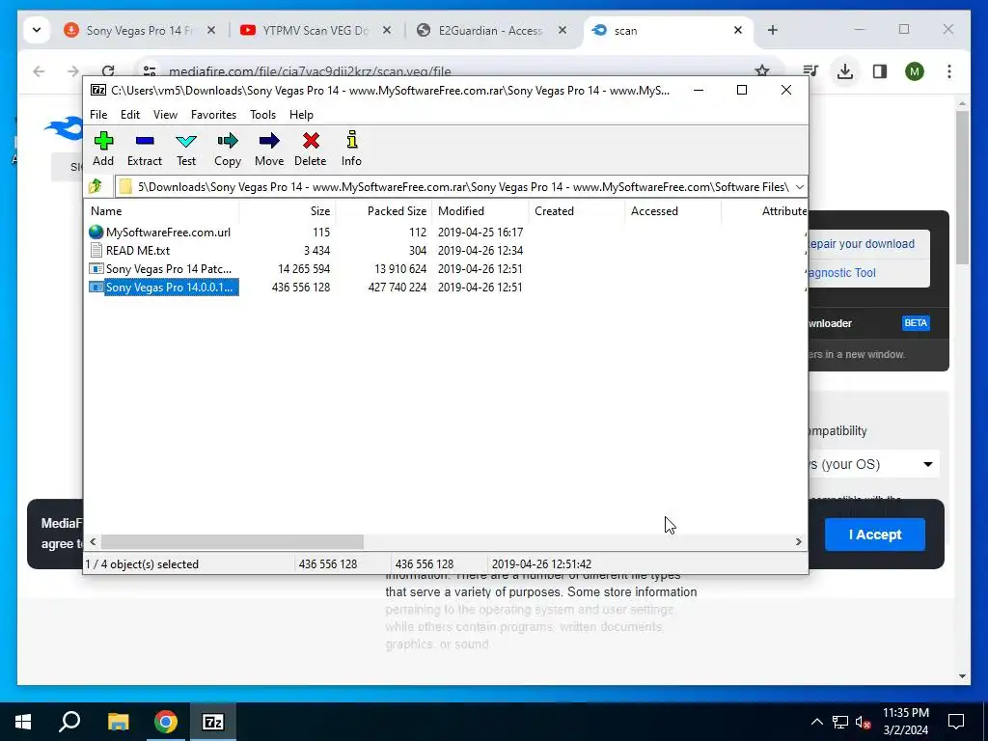The width and height of the screenshot is (988, 741).
Task: Click the Repair your download link
Action: [861, 244]
